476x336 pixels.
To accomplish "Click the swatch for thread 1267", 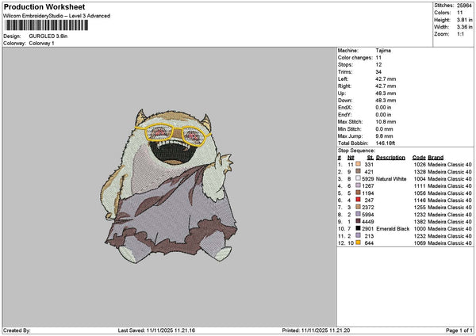I will (359, 185).
